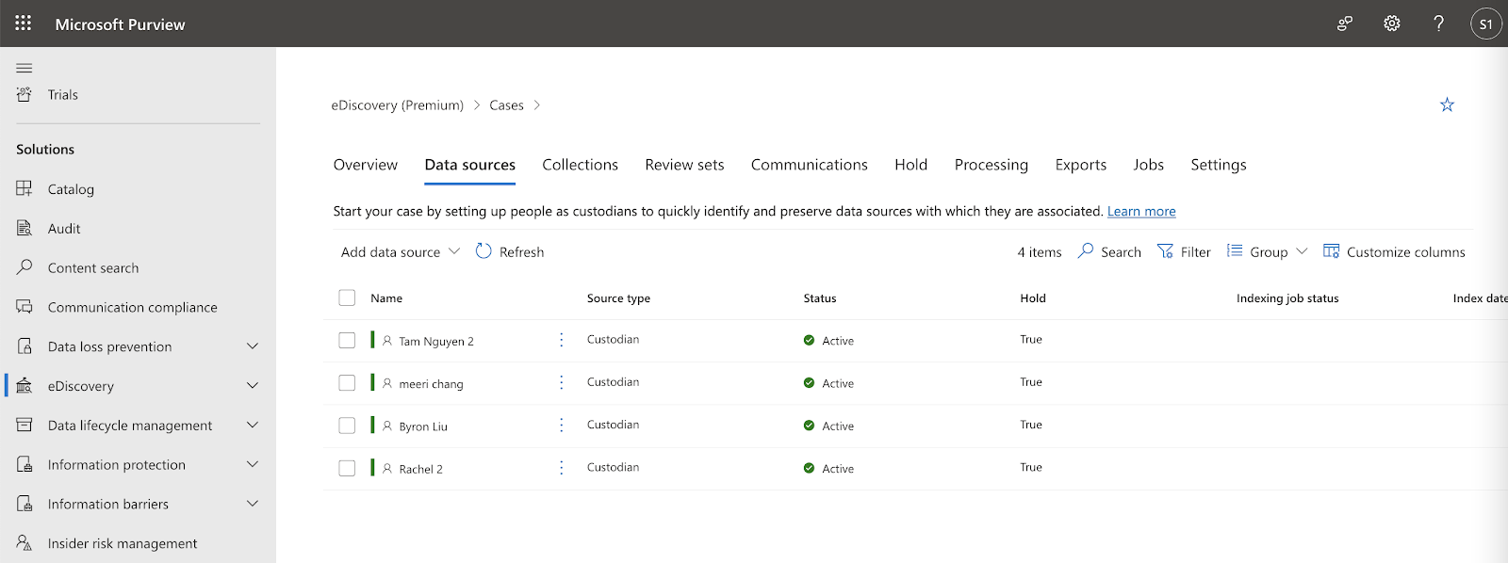The height and width of the screenshot is (563, 1508).
Task: Click the Data lifecycle management icon
Action: [x=25, y=425]
